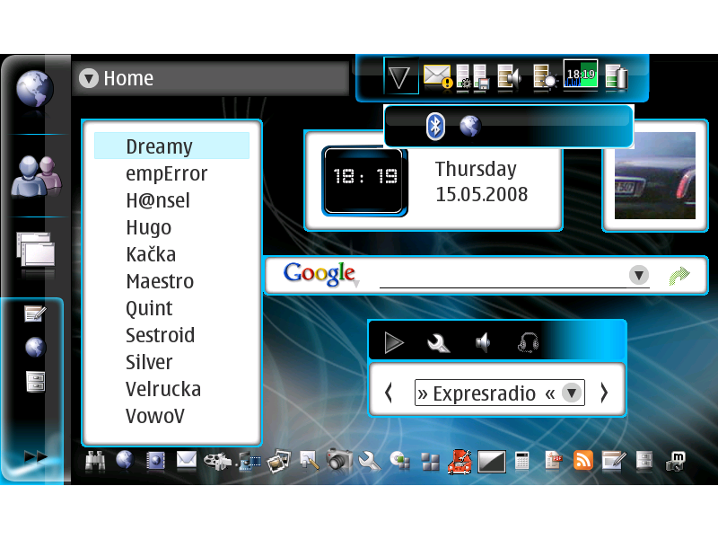Open the battery status icon

point(617,76)
